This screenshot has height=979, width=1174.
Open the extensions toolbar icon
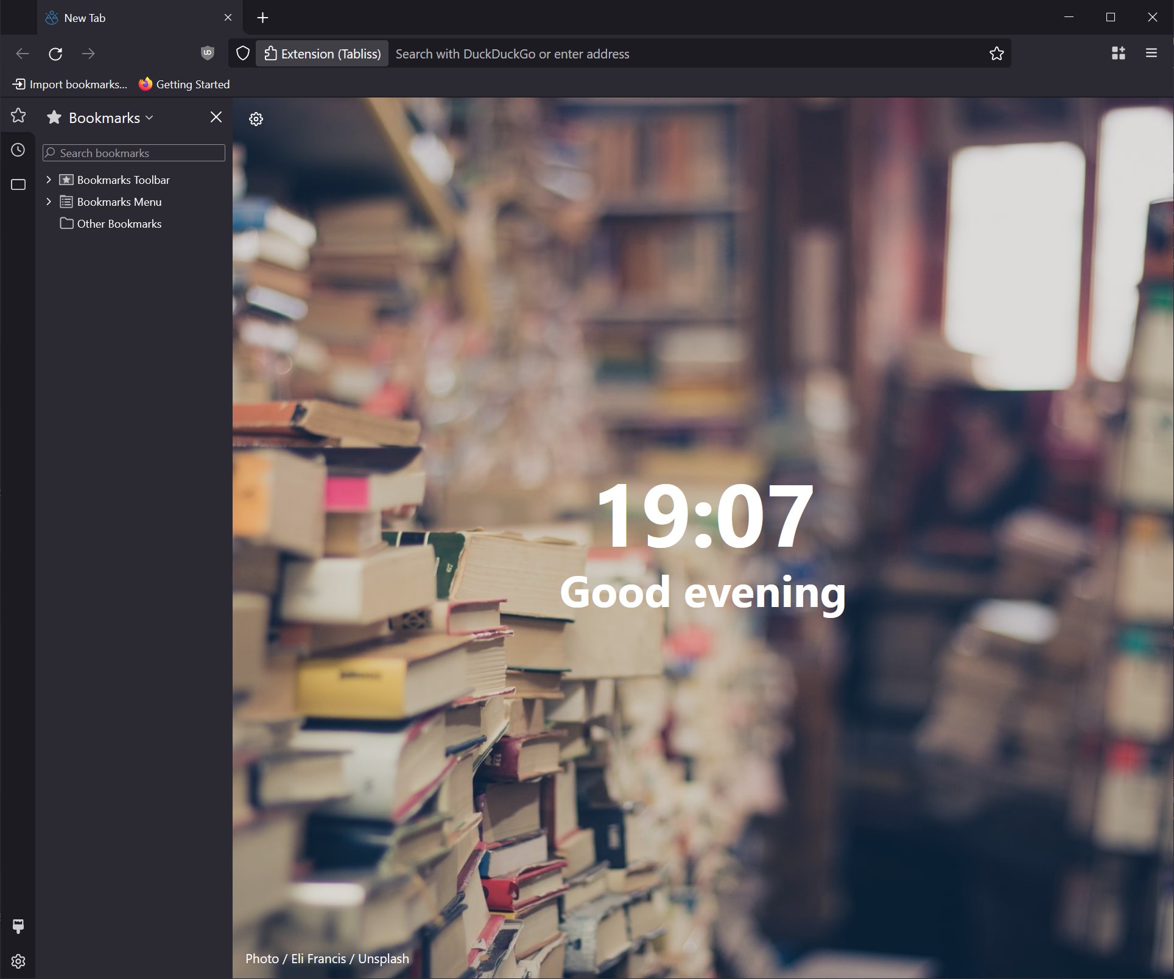(x=1118, y=53)
